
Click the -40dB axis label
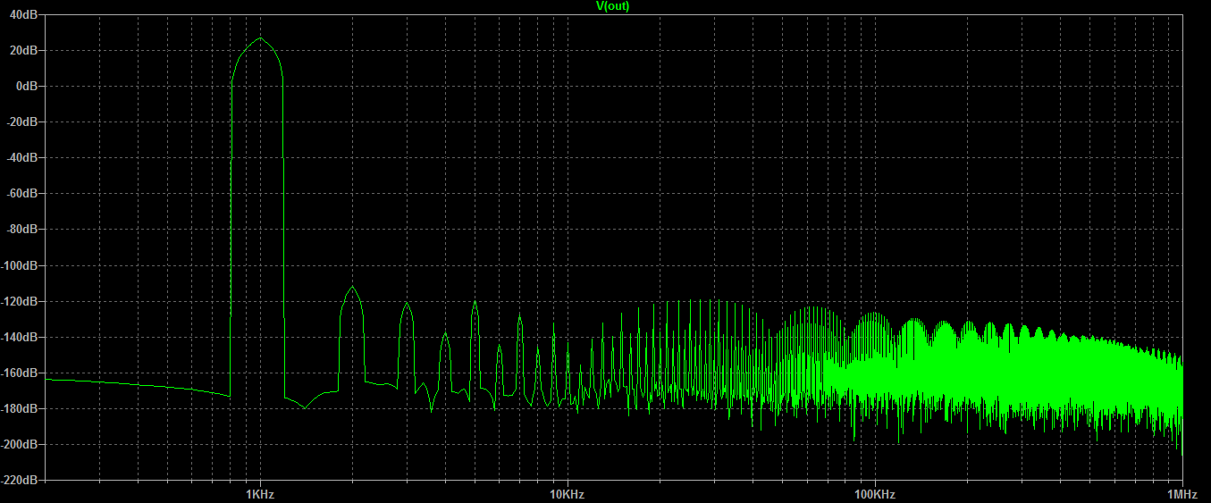coord(22,157)
